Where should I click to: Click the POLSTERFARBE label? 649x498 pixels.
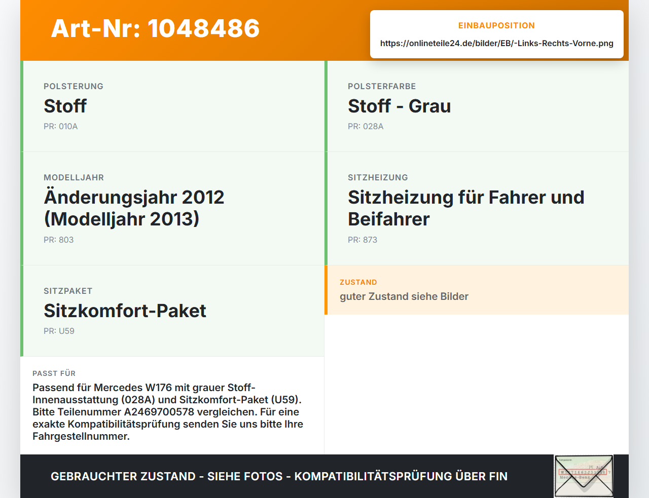[382, 86]
